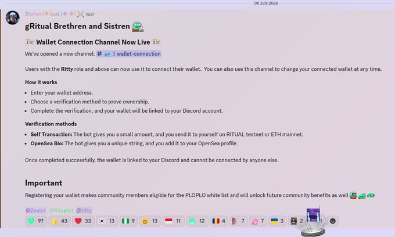The height and width of the screenshot is (237, 395).
Task: Click 'Wallet Connection Channel Now Live' heading
Action: tap(93, 42)
